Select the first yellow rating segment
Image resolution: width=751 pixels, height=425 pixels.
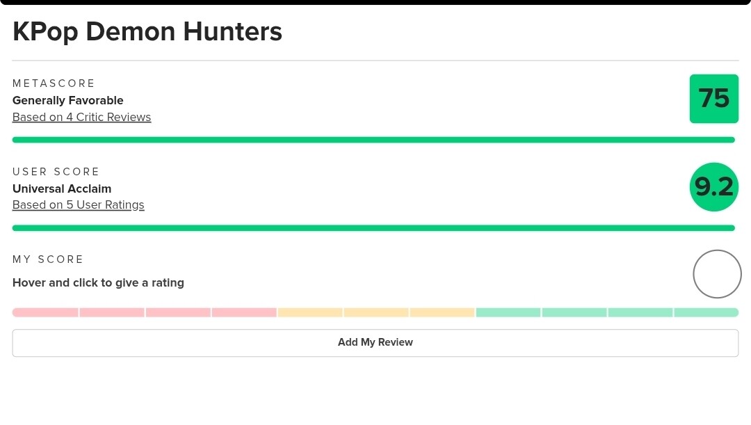(x=310, y=312)
